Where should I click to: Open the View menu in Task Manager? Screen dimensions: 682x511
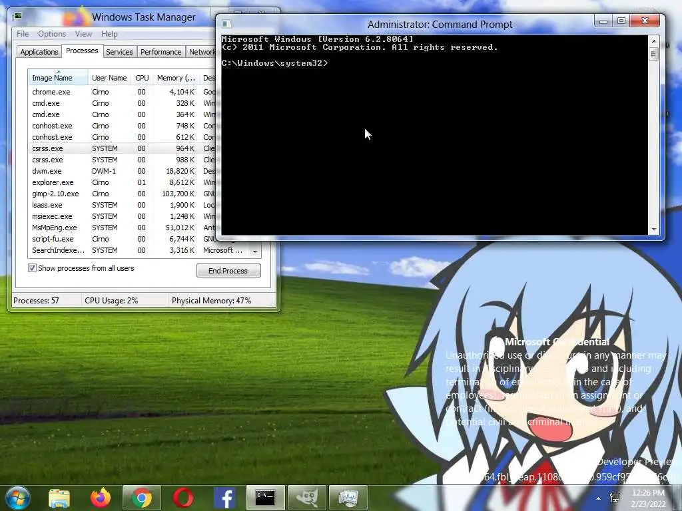(x=83, y=34)
